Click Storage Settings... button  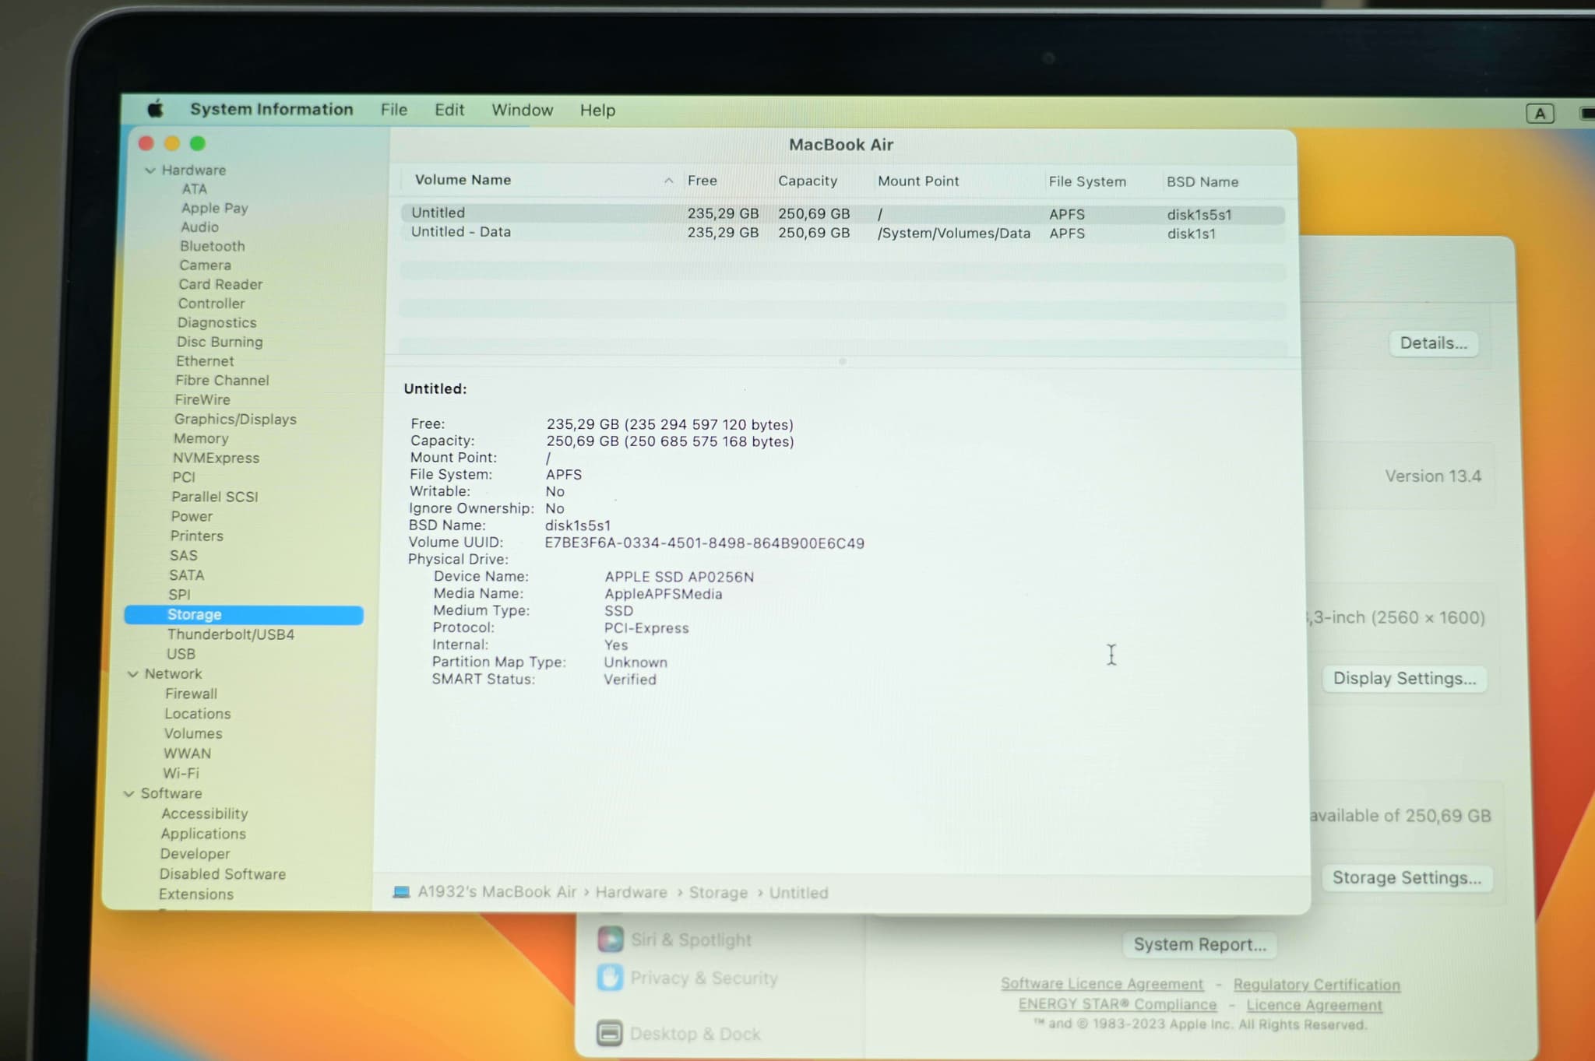(1407, 878)
